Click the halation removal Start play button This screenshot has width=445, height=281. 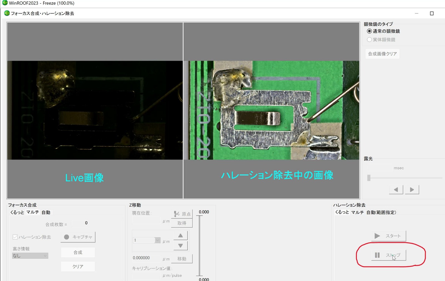[x=389, y=236]
